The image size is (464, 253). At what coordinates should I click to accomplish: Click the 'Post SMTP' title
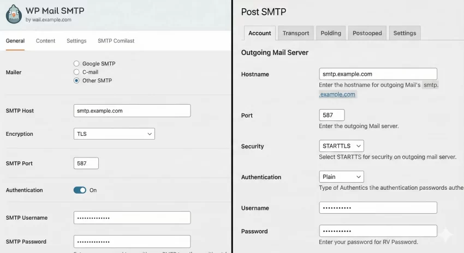(263, 12)
